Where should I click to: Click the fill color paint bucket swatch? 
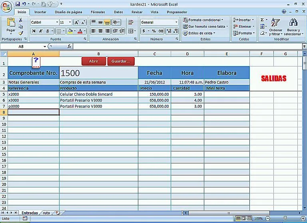tap(70, 31)
